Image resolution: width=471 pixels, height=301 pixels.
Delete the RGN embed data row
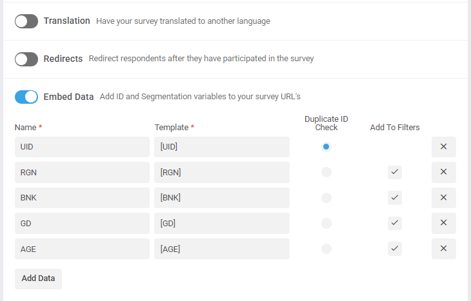tap(443, 172)
